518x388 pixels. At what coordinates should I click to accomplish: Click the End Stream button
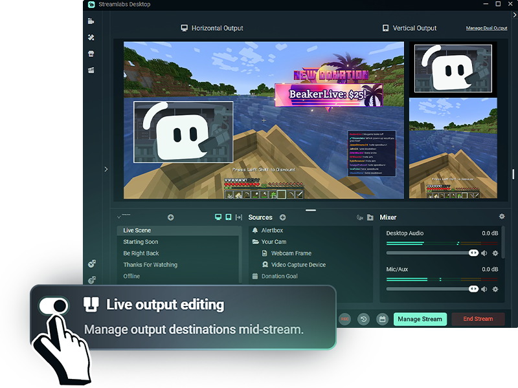[478, 319]
